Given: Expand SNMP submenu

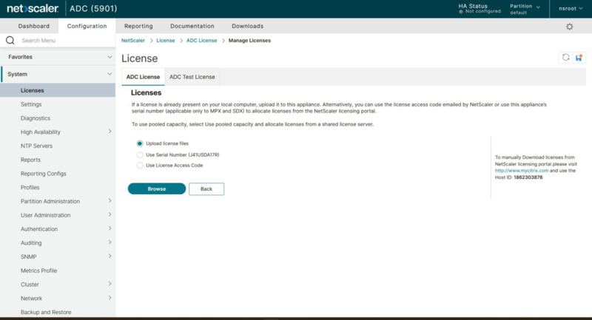Looking at the screenshot, I should (x=110, y=256).
